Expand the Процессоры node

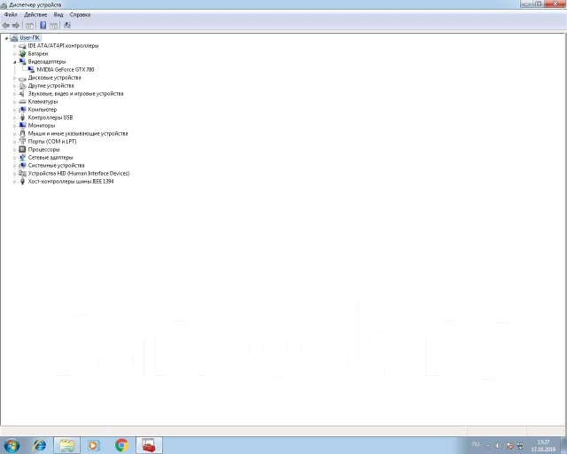(x=15, y=150)
